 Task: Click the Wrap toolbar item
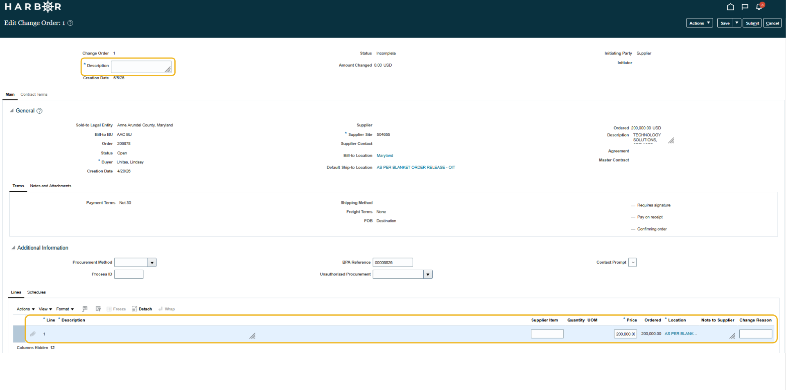(167, 309)
